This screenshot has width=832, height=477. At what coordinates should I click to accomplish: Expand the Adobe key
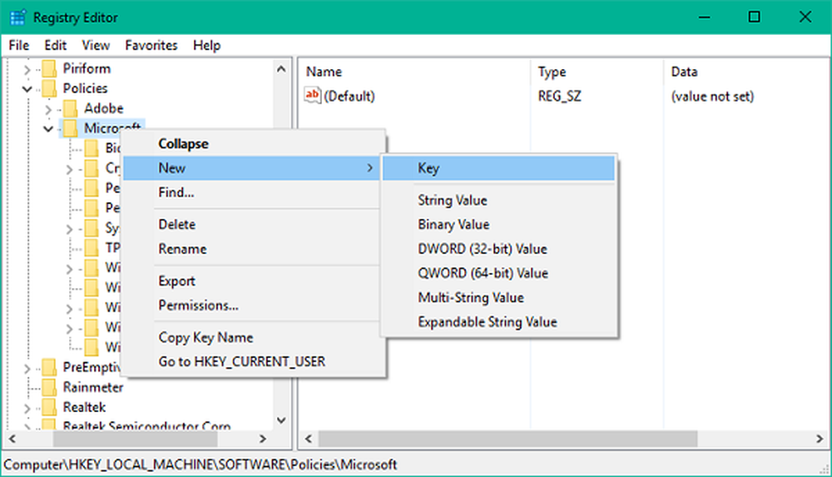[48, 109]
